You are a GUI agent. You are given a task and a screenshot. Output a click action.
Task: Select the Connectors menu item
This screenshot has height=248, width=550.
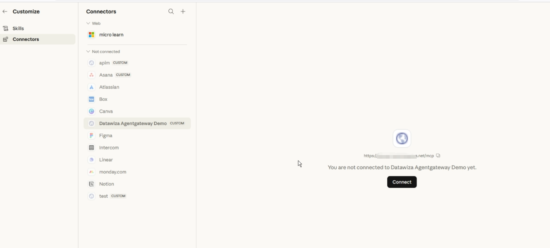(x=37, y=39)
